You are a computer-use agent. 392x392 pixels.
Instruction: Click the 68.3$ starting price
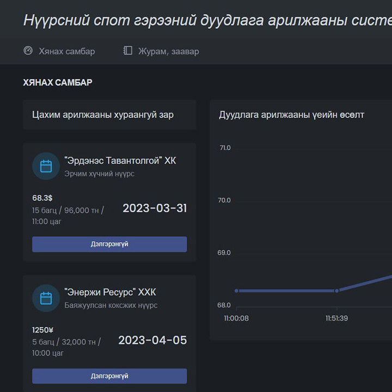click(x=42, y=198)
